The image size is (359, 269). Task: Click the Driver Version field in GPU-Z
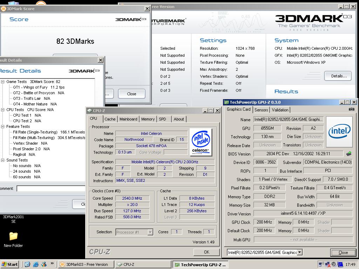click(303, 213)
